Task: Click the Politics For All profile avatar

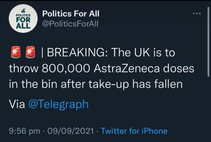Action: pos(23,18)
